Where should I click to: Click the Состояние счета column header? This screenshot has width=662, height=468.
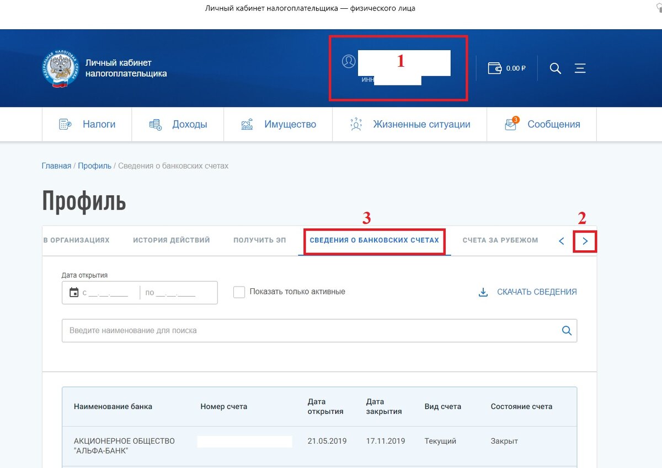[x=521, y=407]
